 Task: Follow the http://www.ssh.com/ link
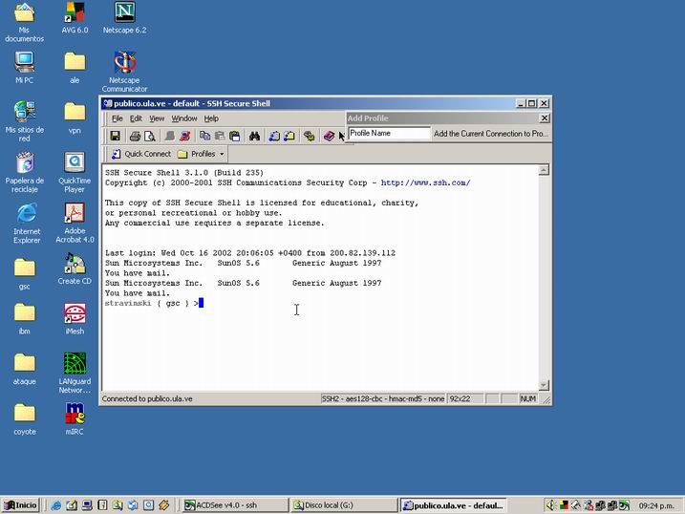tap(425, 182)
